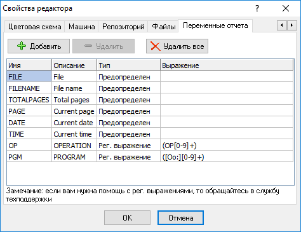
Task: Click the Предопределен type in TIME row
Action: coord(129,133)
